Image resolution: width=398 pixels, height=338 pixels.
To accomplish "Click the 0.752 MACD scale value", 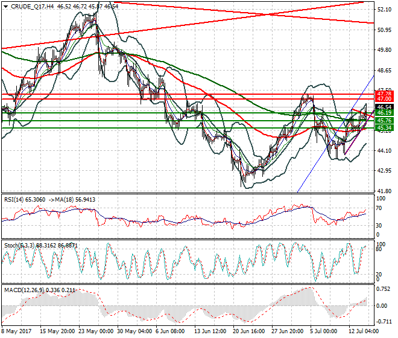I will (x=384, y=289).
